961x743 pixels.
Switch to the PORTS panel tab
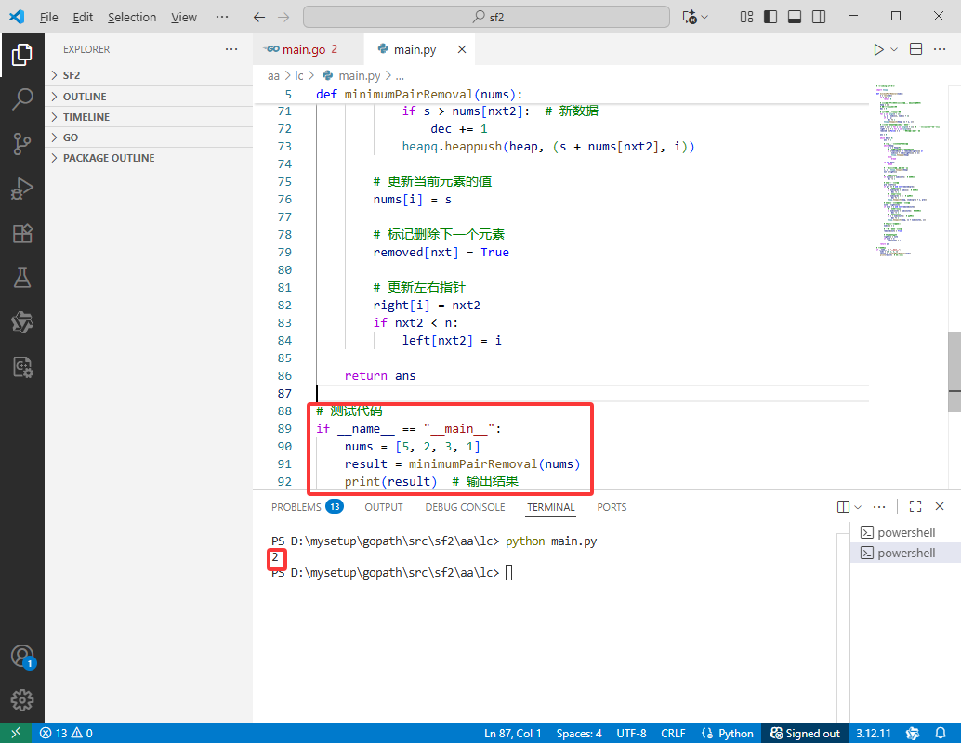click(x=612, y=507)
